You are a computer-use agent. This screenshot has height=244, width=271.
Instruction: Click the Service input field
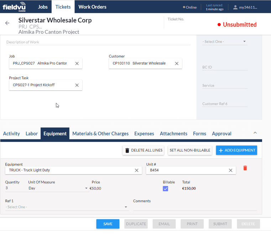click(225, 85)
